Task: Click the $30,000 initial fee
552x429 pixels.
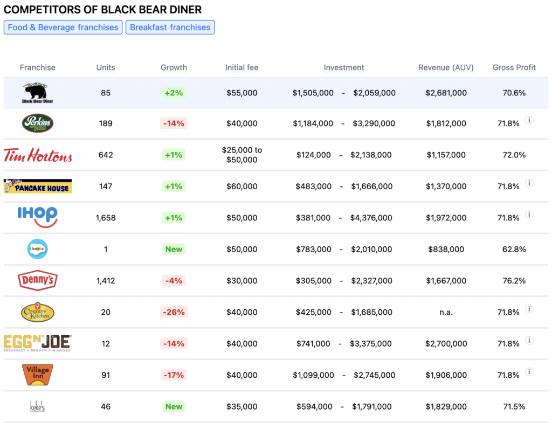Action: pos(242,281)
